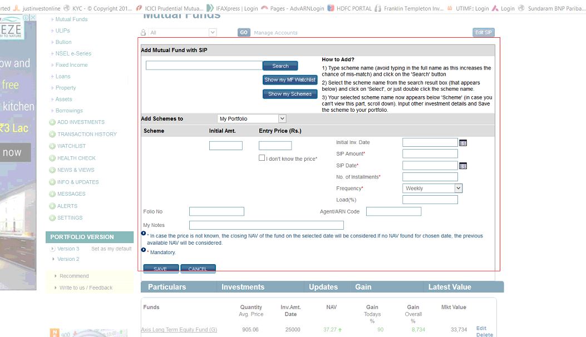Image resolution: width=586 pixels, height=337 pixels.
Task: Click the green Alerts sidebar icon
Action: pyautogui.click(x=52, y=206)
